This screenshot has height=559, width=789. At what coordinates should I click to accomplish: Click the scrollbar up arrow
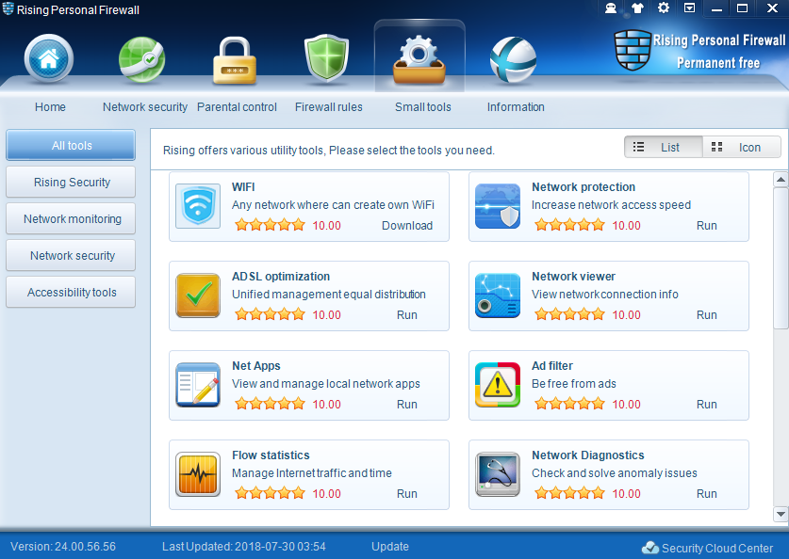tap(781, 180)
